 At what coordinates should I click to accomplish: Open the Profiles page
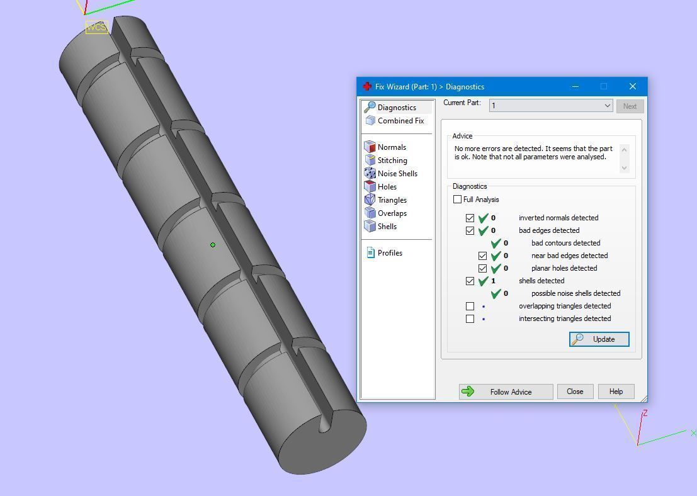390,253
